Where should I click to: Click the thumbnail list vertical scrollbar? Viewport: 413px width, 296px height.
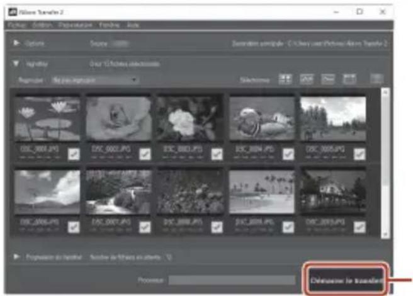385,163
